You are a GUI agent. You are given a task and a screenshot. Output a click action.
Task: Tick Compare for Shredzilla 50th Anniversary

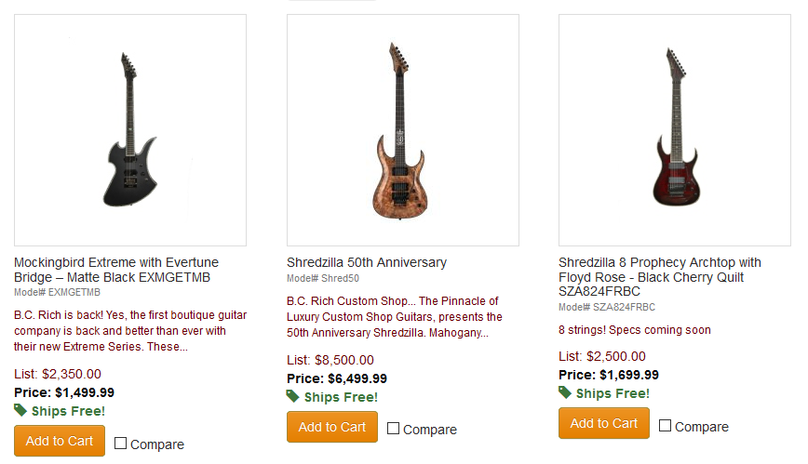click(x=394, y=429)
